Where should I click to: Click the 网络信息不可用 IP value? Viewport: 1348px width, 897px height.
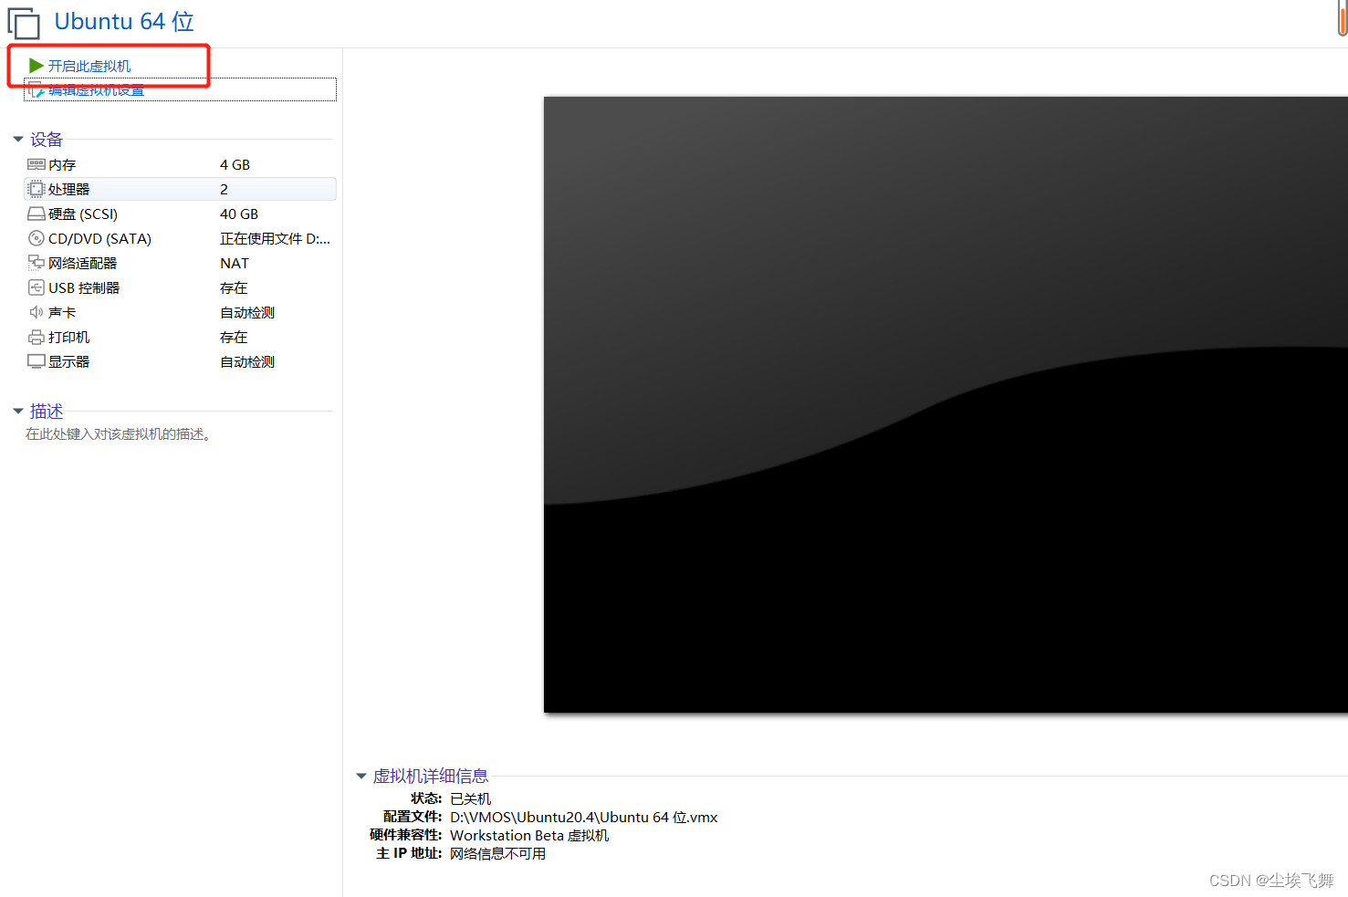click(498, 853)
